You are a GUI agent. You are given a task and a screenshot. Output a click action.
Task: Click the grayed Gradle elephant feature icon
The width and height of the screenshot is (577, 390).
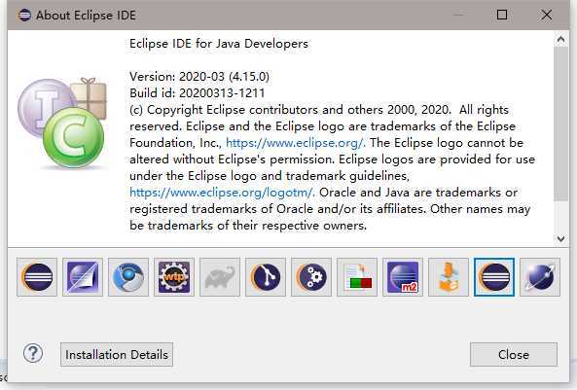point(220,277)
